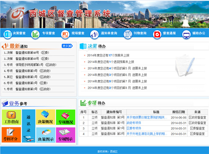Image resolution: width=209 pixels, height=154 pixels.
Task: Click the 督查通报 red clock icon
Action: [x=157, y=34]
